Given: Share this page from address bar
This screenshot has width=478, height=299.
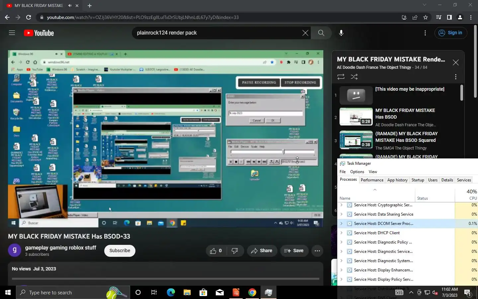Looking at the screenshot, I should pos(415,17).
